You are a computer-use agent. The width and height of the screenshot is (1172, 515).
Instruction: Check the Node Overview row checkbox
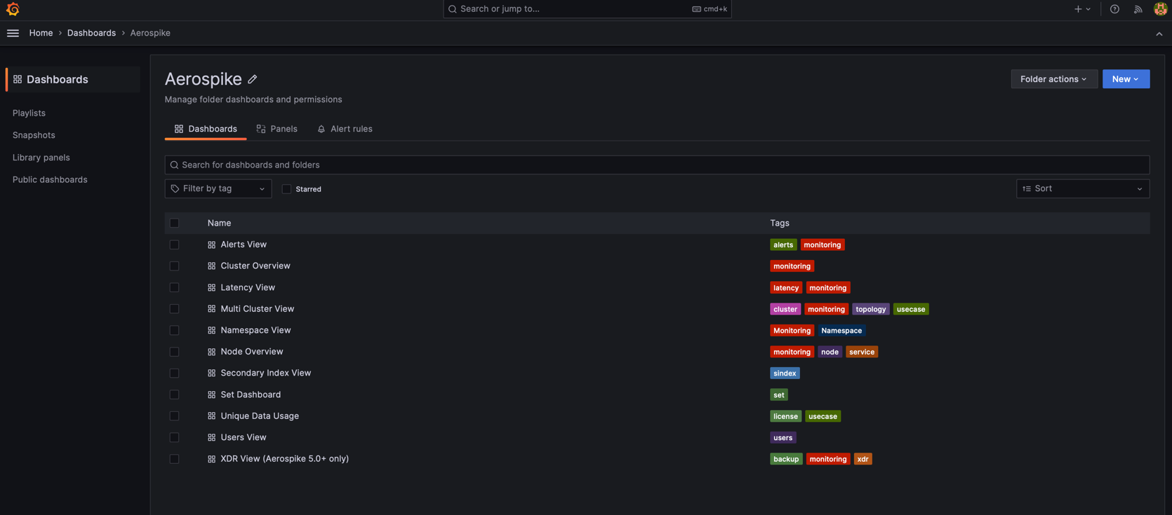[174, 352]
